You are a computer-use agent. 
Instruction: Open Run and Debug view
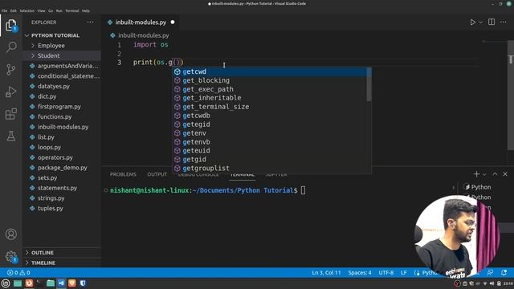click(10, 92)
